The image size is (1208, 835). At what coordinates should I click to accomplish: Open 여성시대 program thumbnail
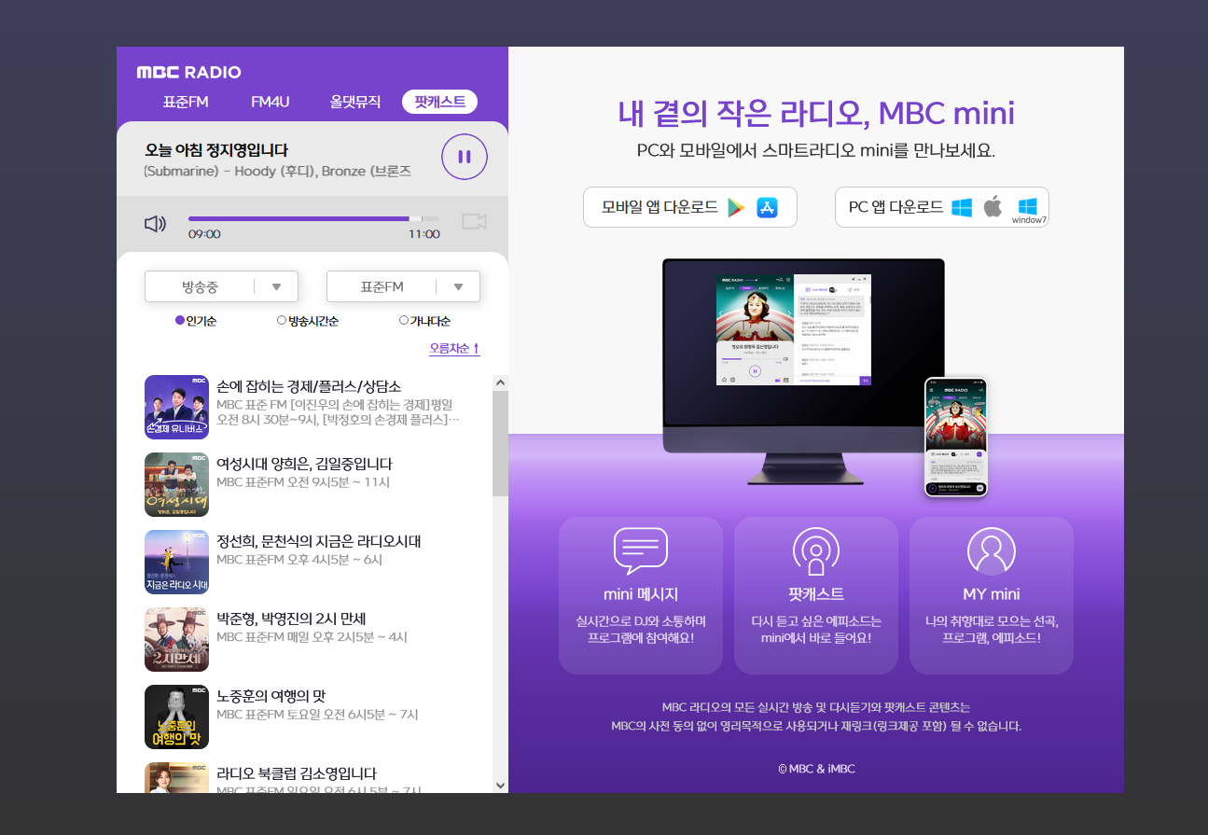click(x=176, y=484)
